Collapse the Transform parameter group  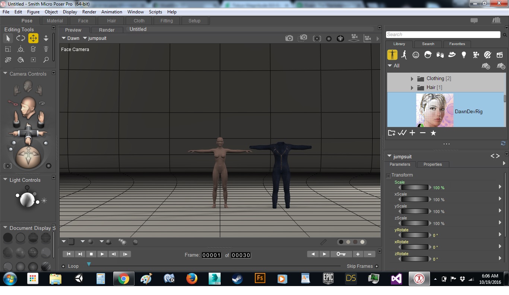pos(388,175)
